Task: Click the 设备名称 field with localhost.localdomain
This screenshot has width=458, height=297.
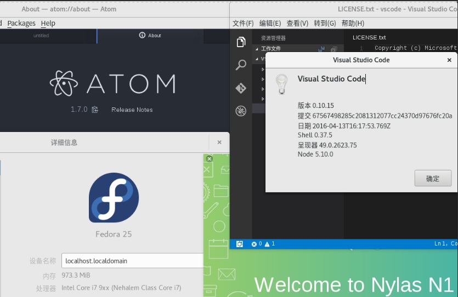Action: tap(132, 260)
